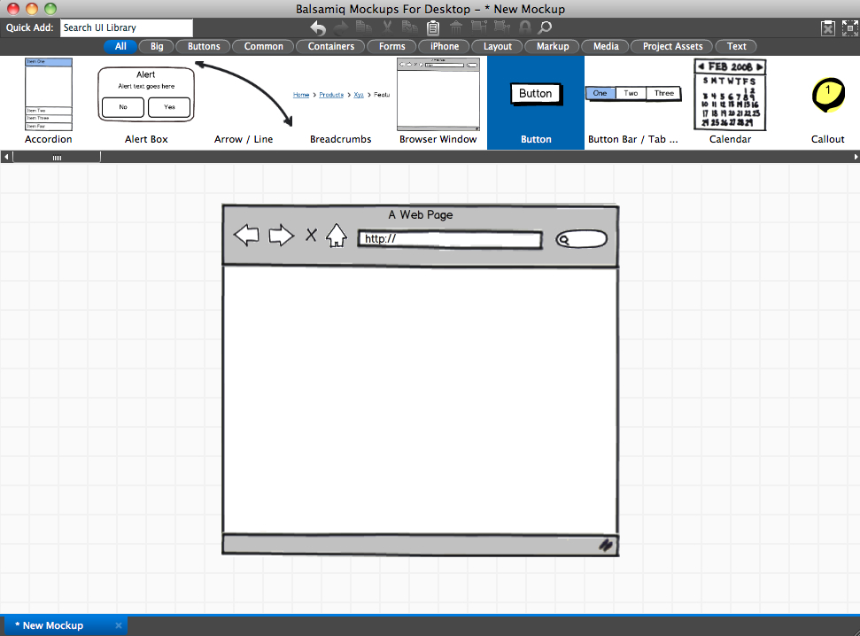Select the All category filter
The width and height of the screenshot is (860, 636).
(x=120, y=46)
